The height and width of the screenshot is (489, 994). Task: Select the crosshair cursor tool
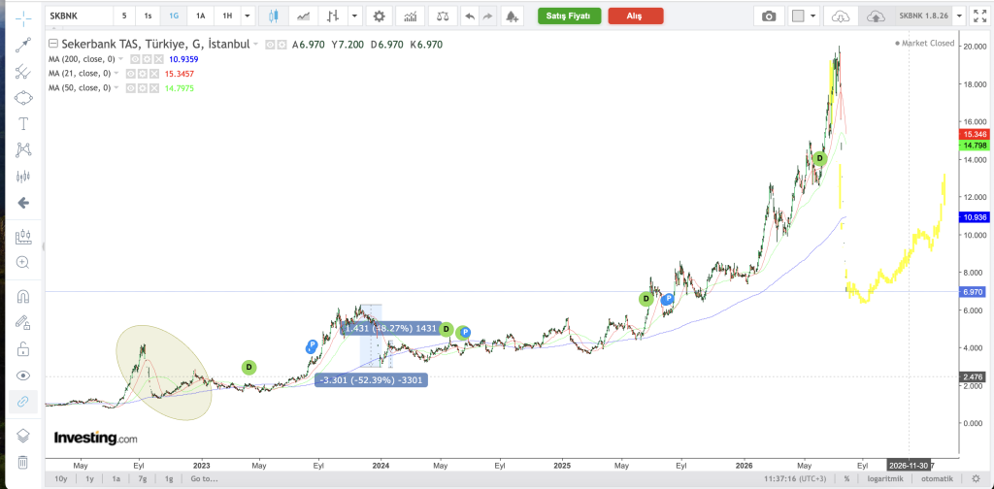pos(23,18)
